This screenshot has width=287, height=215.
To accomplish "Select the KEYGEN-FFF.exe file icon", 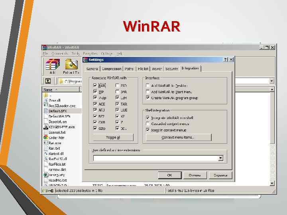I will point(46,127).
